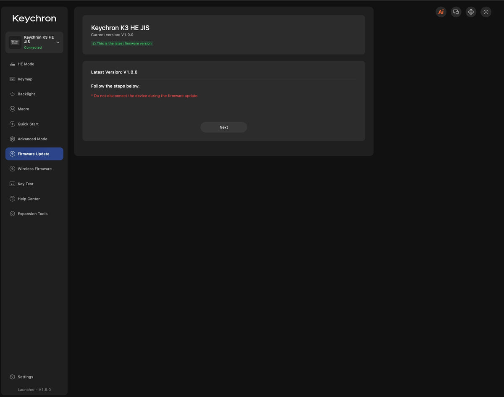The width and height of the screenshot is (504, 397).
Task: Click the Settings gear icon
Action: 13,377
